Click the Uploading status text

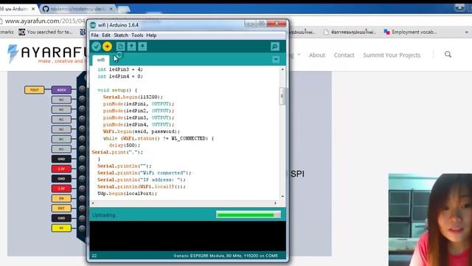104,215
